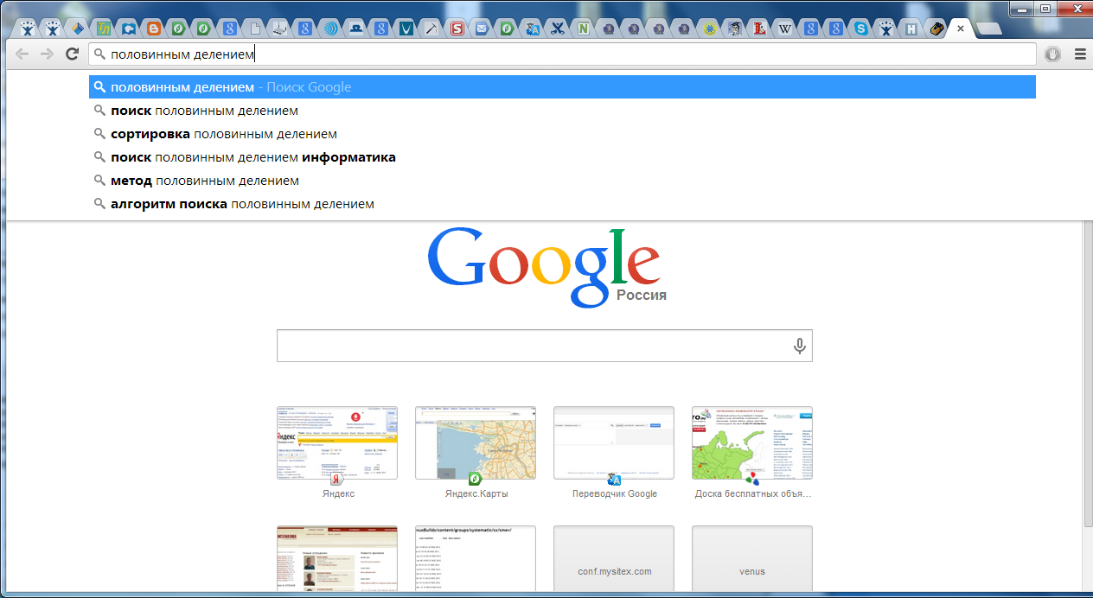The image size is (1093, 598).
Task: Click the 'Переводчик Google' caption link
Action: click(615, 494)
